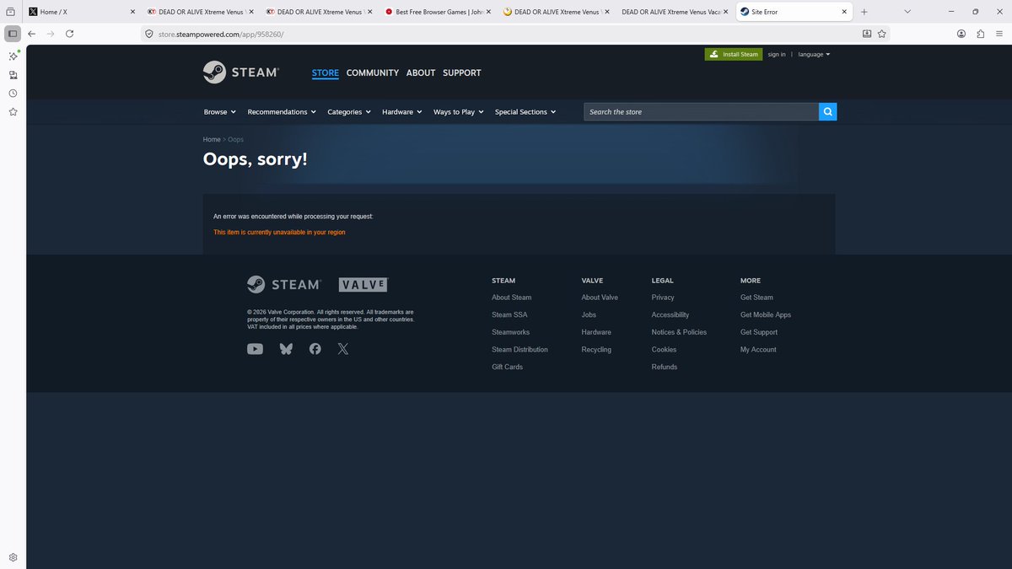This screenshot has height=569, width=1012.
Task: Close the Home / X tab
Action: pos(132,12)
